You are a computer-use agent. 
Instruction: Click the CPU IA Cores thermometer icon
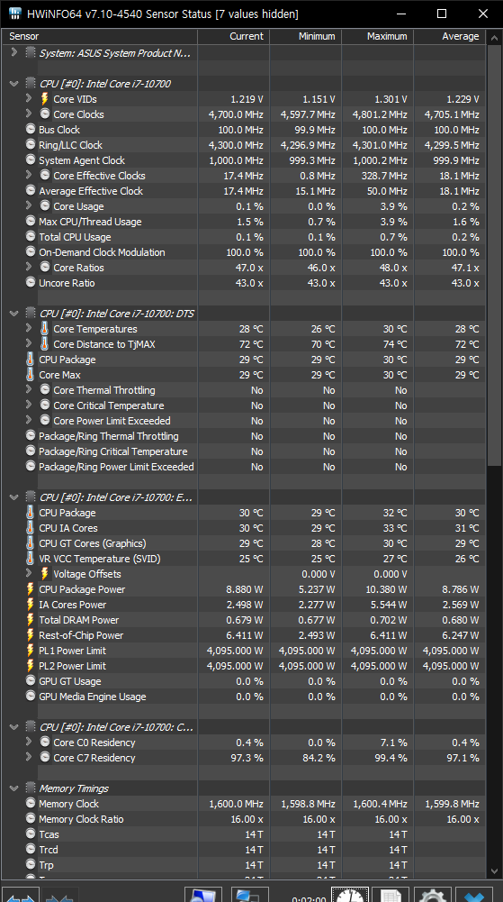point(30,527)
